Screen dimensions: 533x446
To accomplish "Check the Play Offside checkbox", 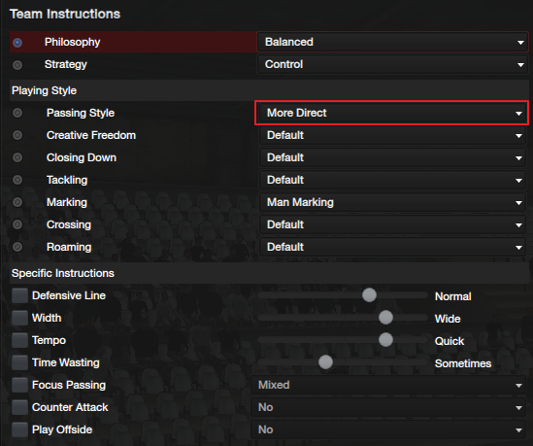I will pyautogui.click(x=19, y=429).
